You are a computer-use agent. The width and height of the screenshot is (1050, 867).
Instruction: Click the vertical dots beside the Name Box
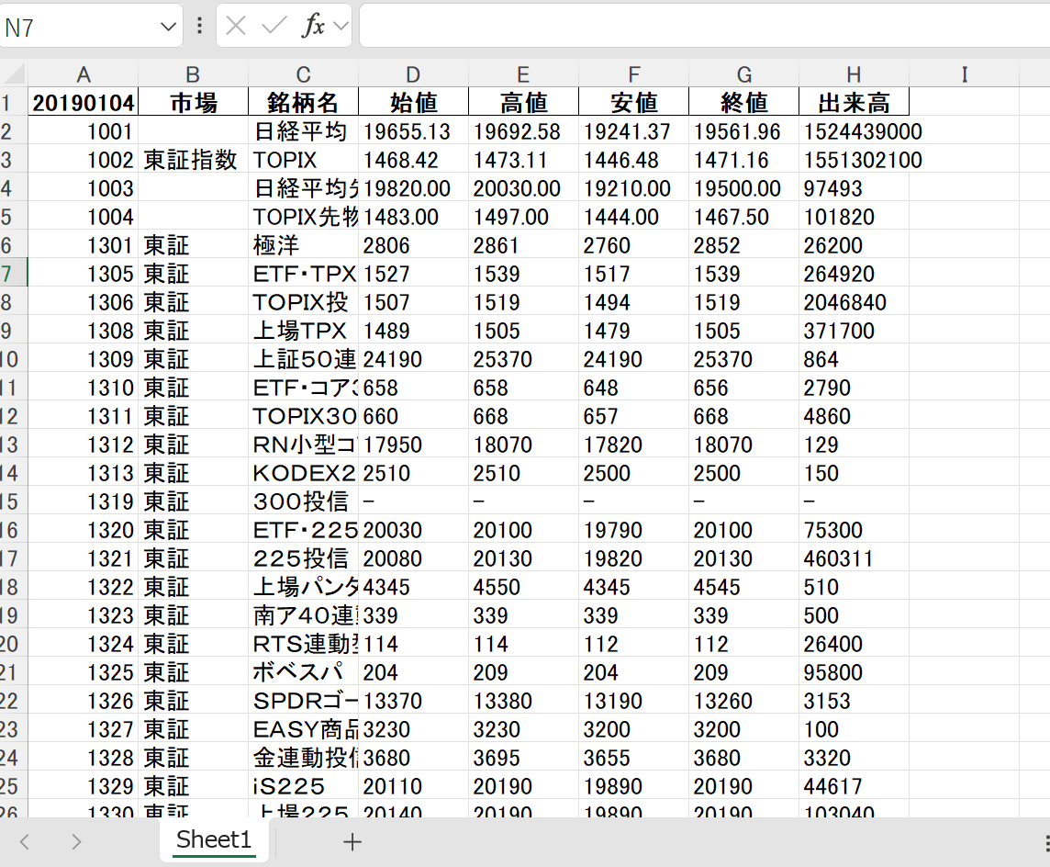pos(200,26)
